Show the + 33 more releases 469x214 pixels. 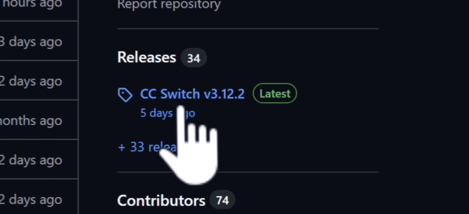(147, 147)
